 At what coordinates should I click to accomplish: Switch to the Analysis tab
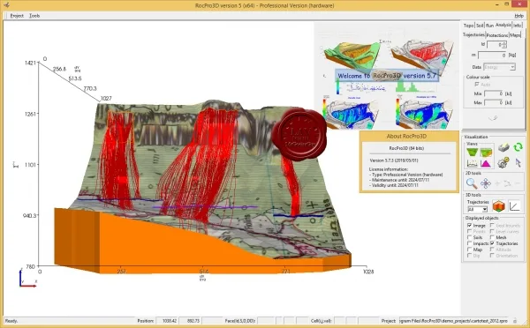point(503,25)
